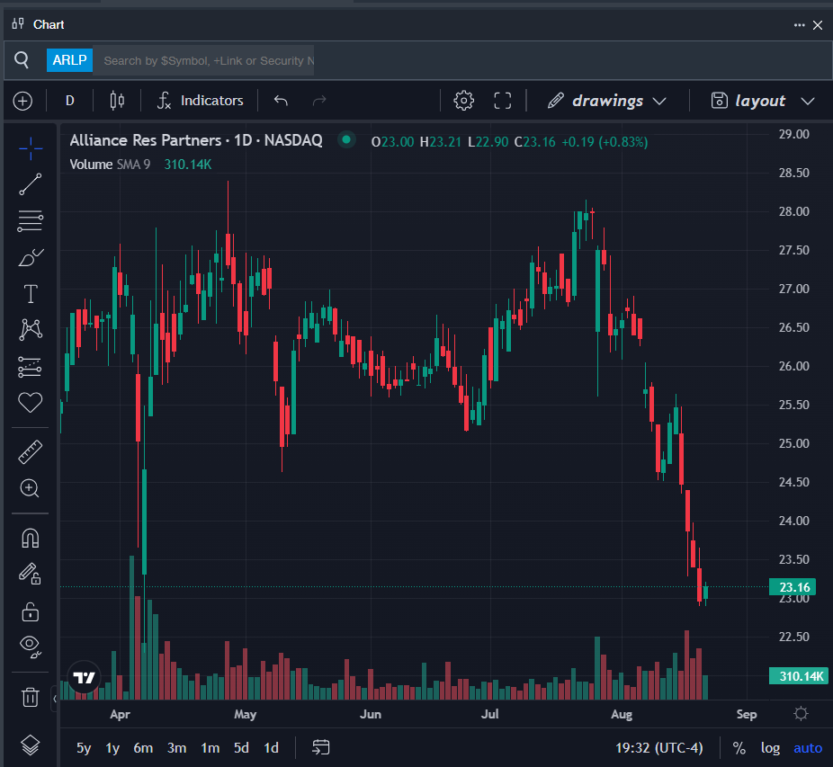
Task: Open the forecasting and measurement tools
Action: [31, 366]
